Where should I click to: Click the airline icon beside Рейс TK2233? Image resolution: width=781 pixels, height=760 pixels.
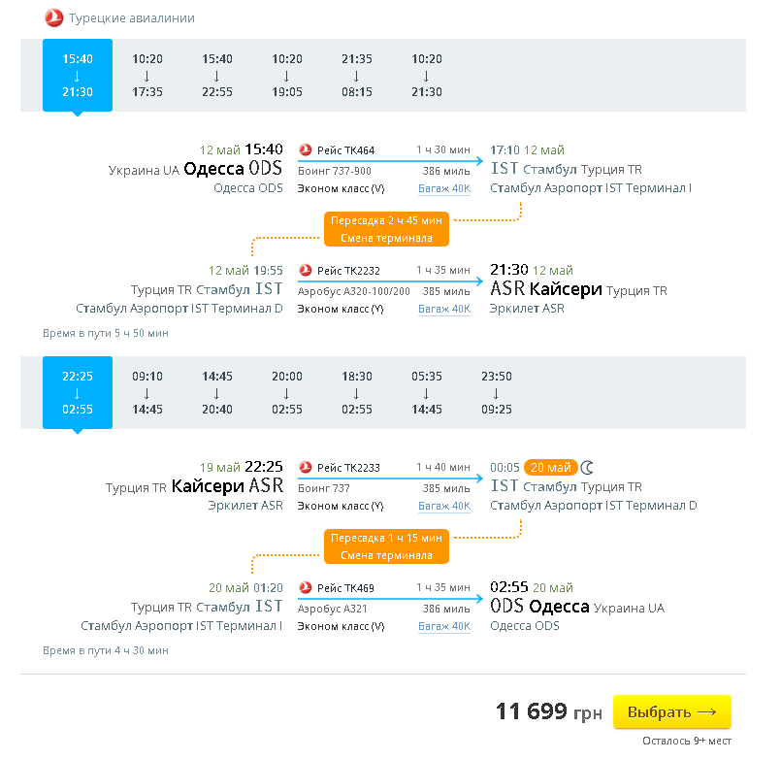pos(306,468)
